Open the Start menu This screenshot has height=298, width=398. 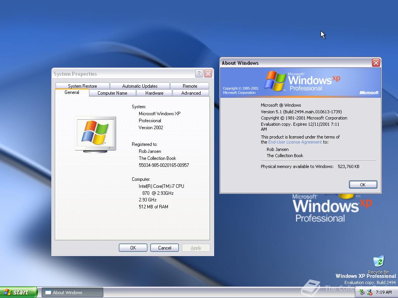pyautogui.click(x=19, y=292)
